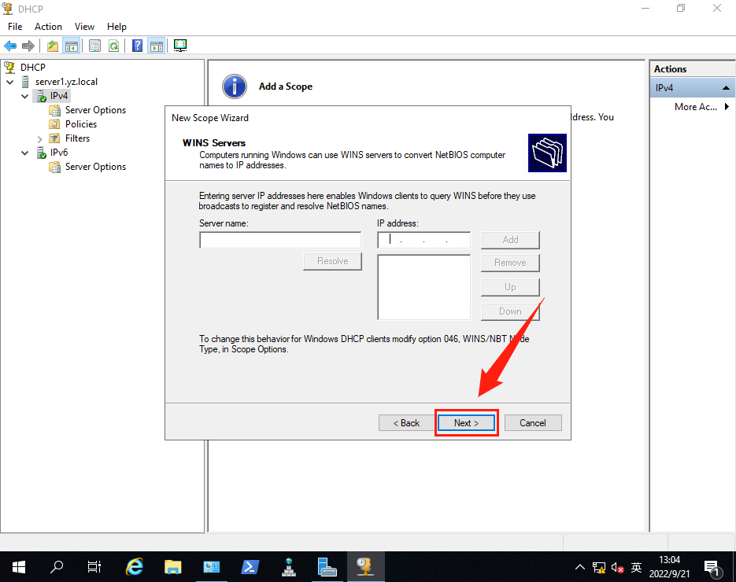The width and height of the screenshot is (736, 582).
Task: Click the Next button in the wizard
Action: (x=466, y=423)
